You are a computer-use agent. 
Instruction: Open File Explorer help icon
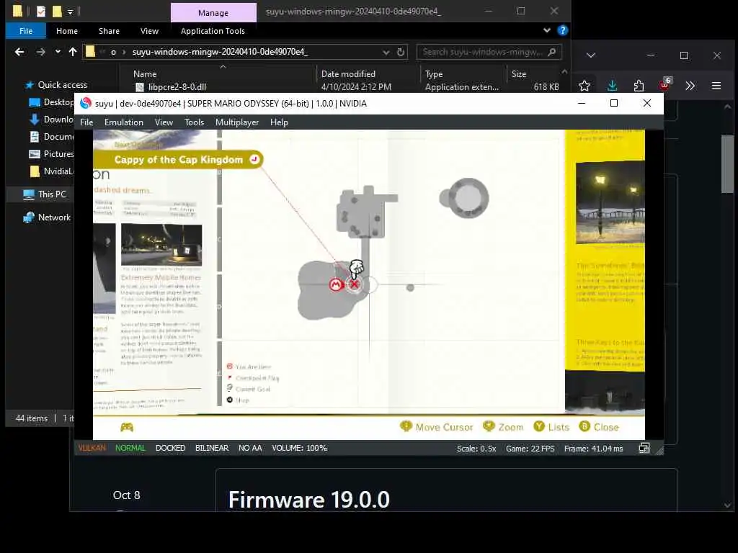coord(562,30)
